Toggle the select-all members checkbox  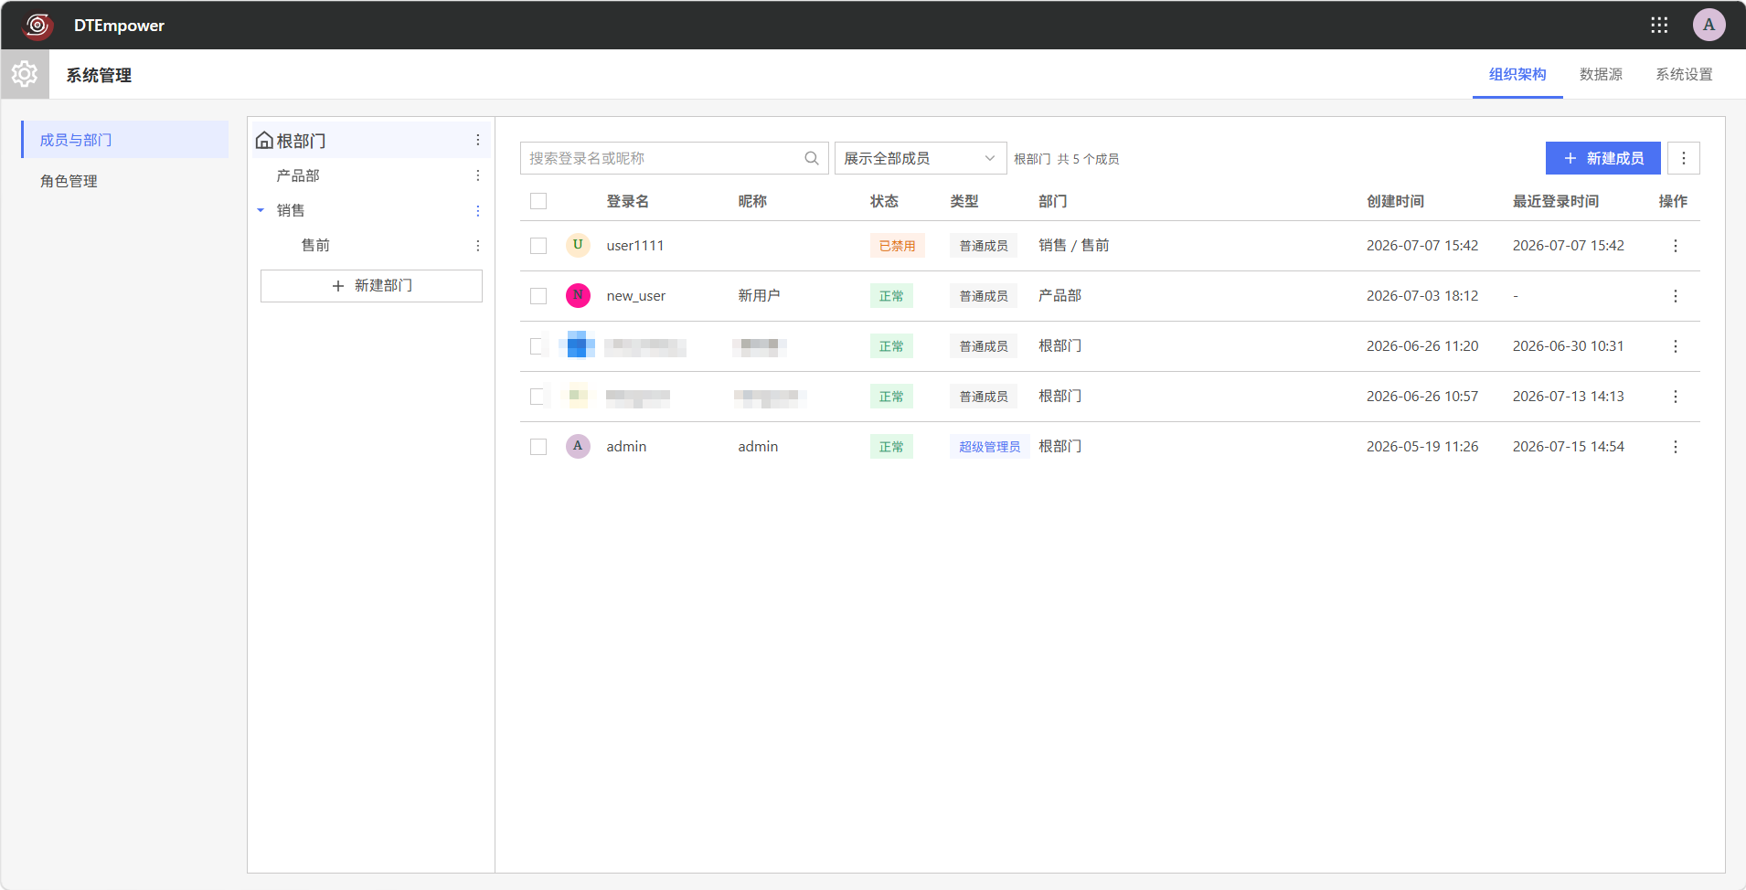point(538,201)
